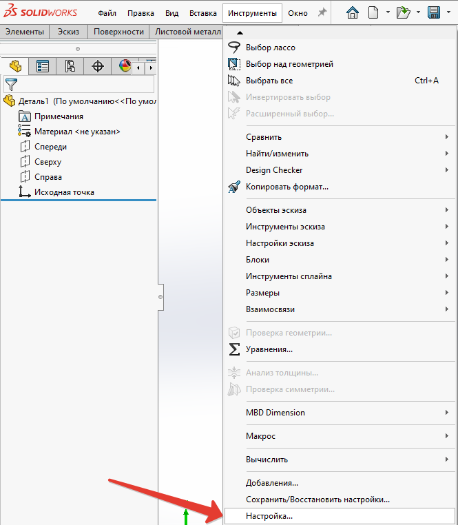Expand the Вычислить submenu
458x525 pixels.
[340, 460]
